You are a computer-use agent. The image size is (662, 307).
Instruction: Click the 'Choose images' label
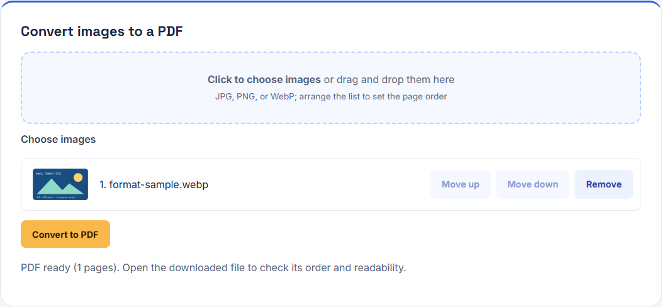tap(59, 140)
